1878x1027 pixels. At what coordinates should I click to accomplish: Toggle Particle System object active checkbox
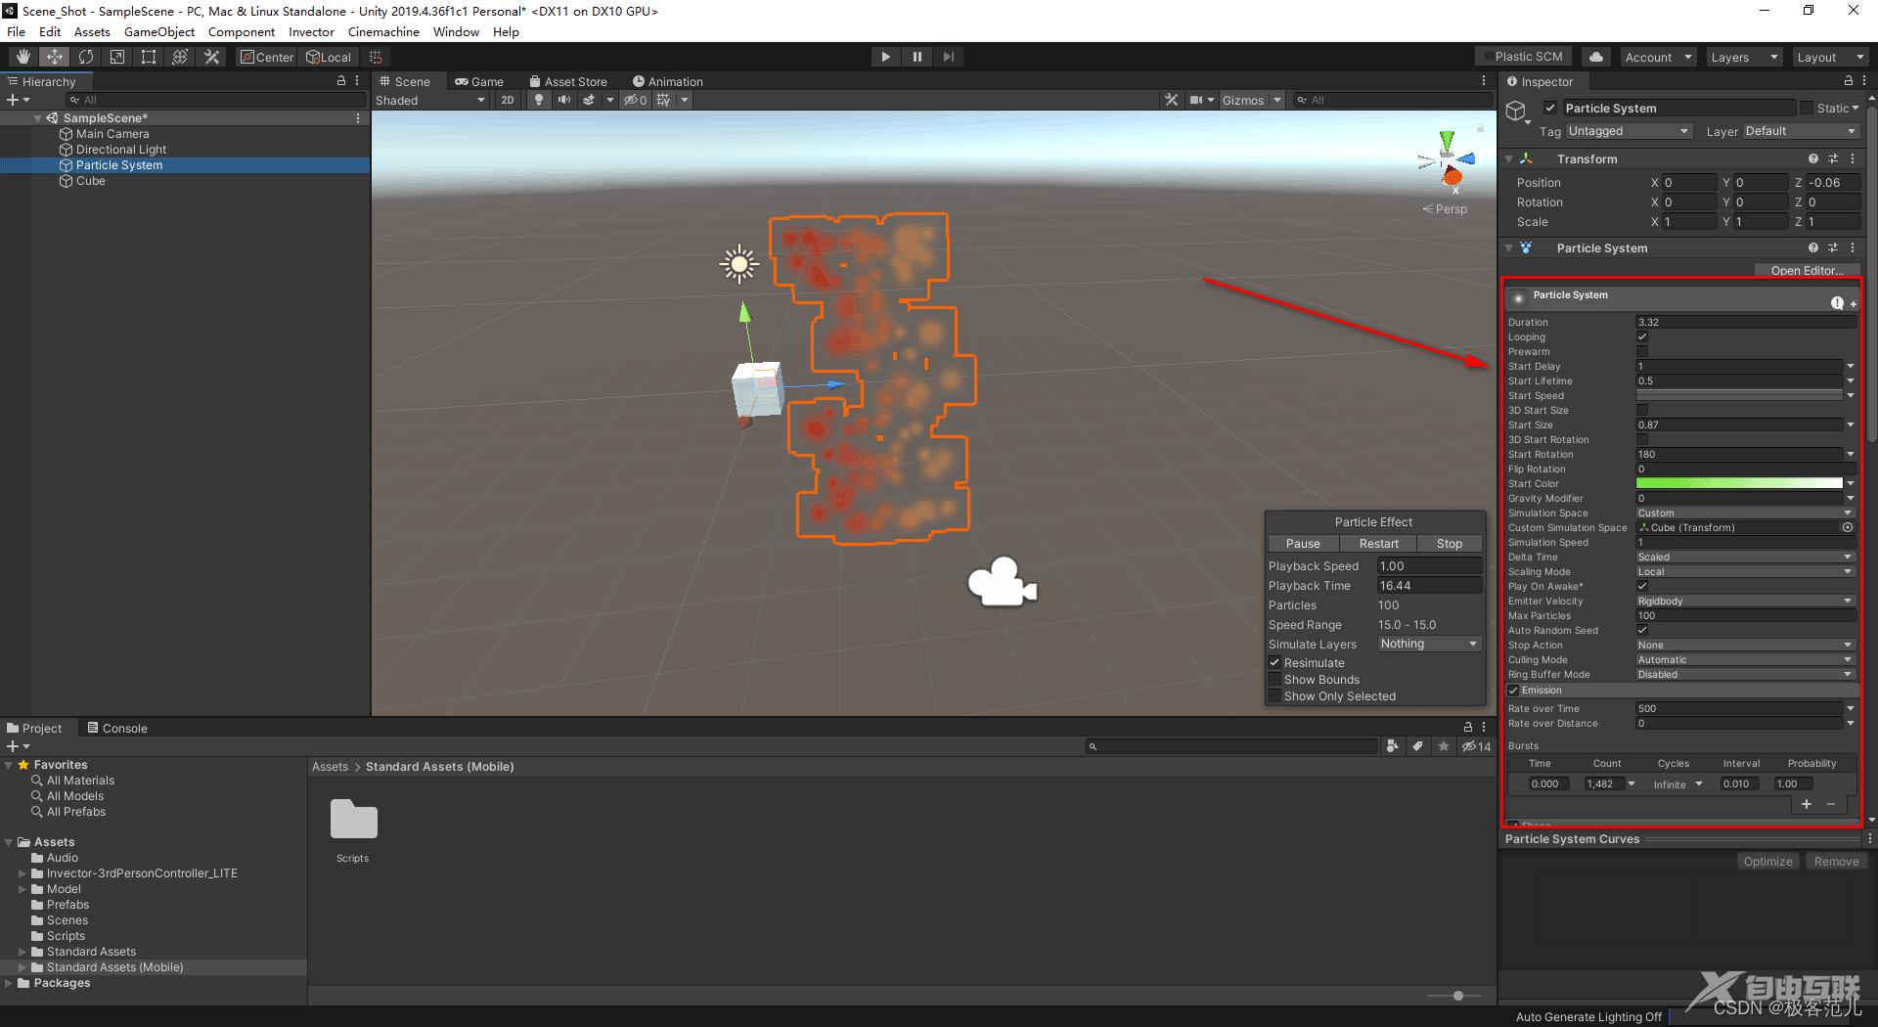[1550, 108]
